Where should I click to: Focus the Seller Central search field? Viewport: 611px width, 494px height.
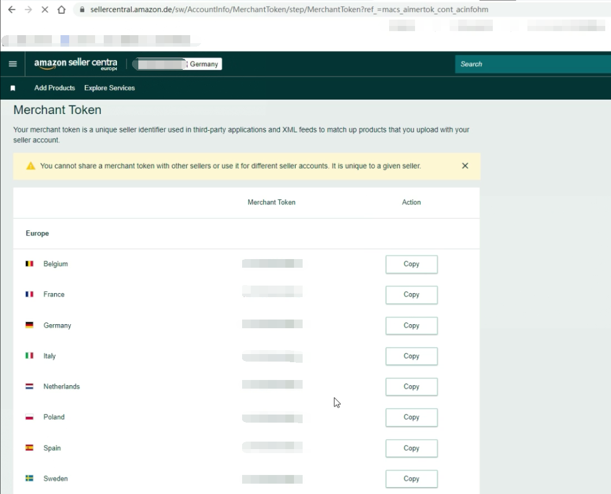click(533, 64)
